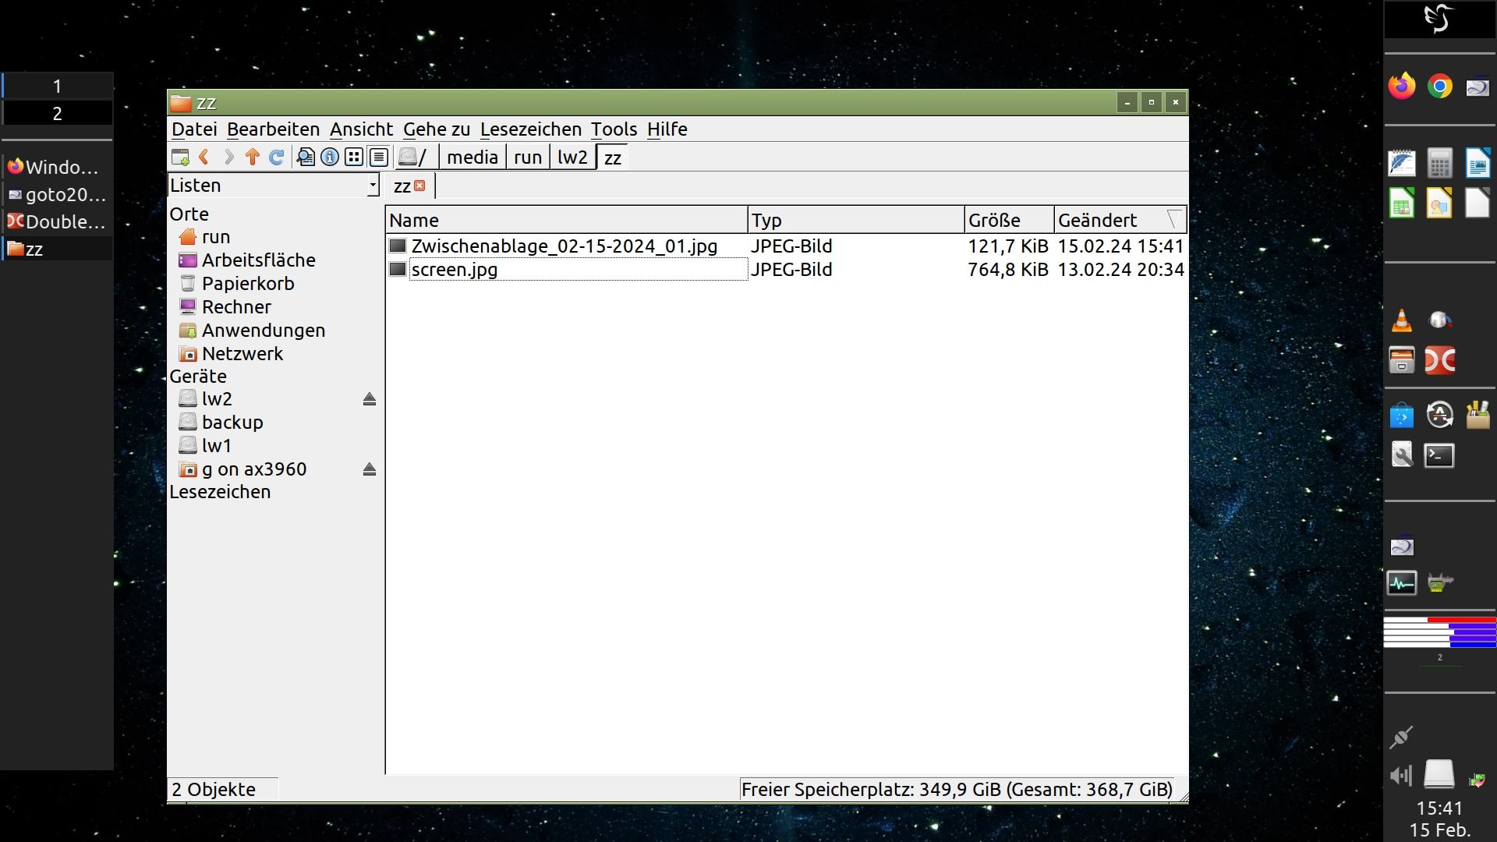This screenshot has width=1497, height=842.
Task: Open the Ansicht menu
Action: coord(361,129)
